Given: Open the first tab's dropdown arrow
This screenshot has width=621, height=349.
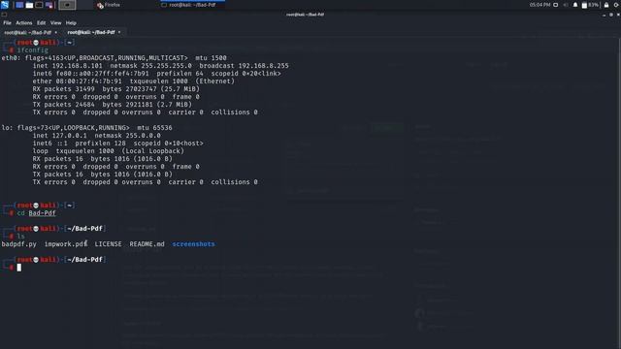Looking at the screenshot, I should point(56,32).
